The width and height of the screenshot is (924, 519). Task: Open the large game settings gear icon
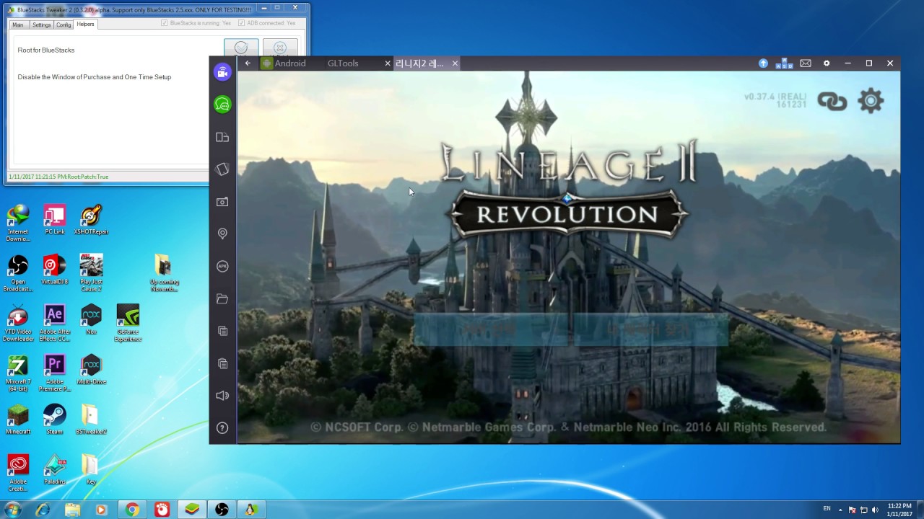(x=871, y=101)
